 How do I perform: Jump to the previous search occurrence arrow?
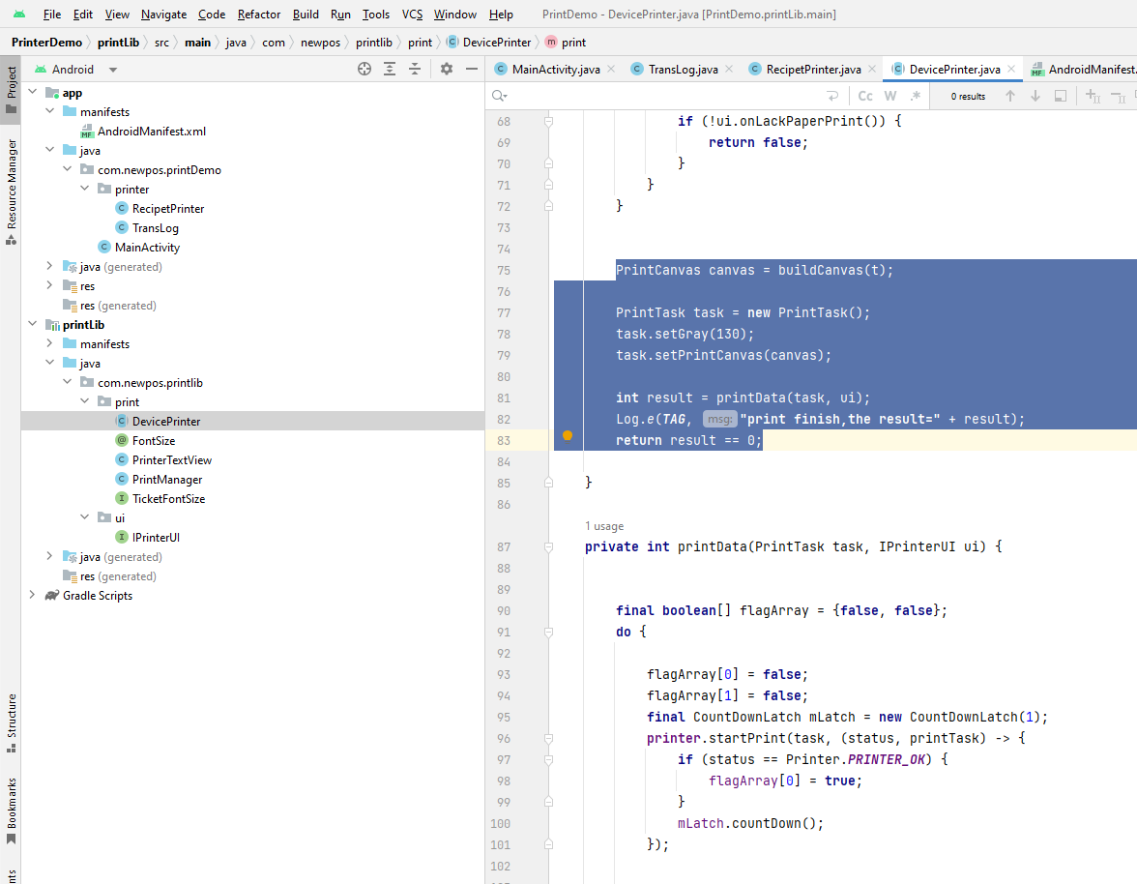[1010, 96]
